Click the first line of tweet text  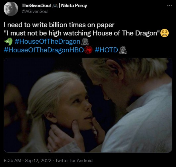pos(59,25)
